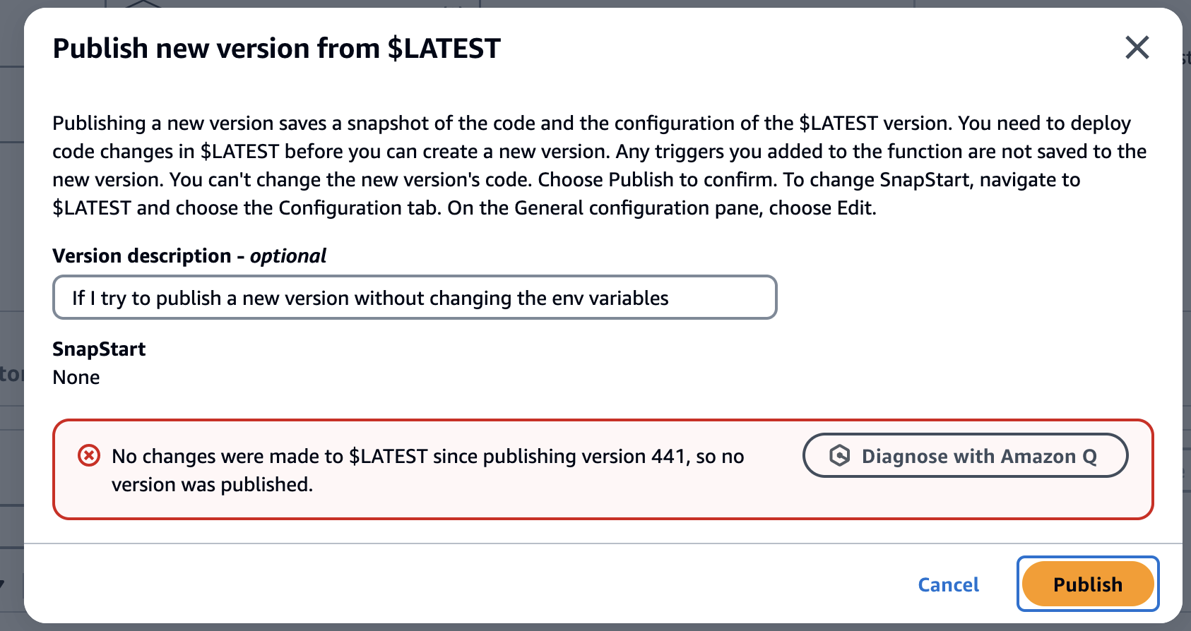Click the dropdown arrow peeking out bottom-left
Screen dimensions: 1191x631
tap(2, 584)
